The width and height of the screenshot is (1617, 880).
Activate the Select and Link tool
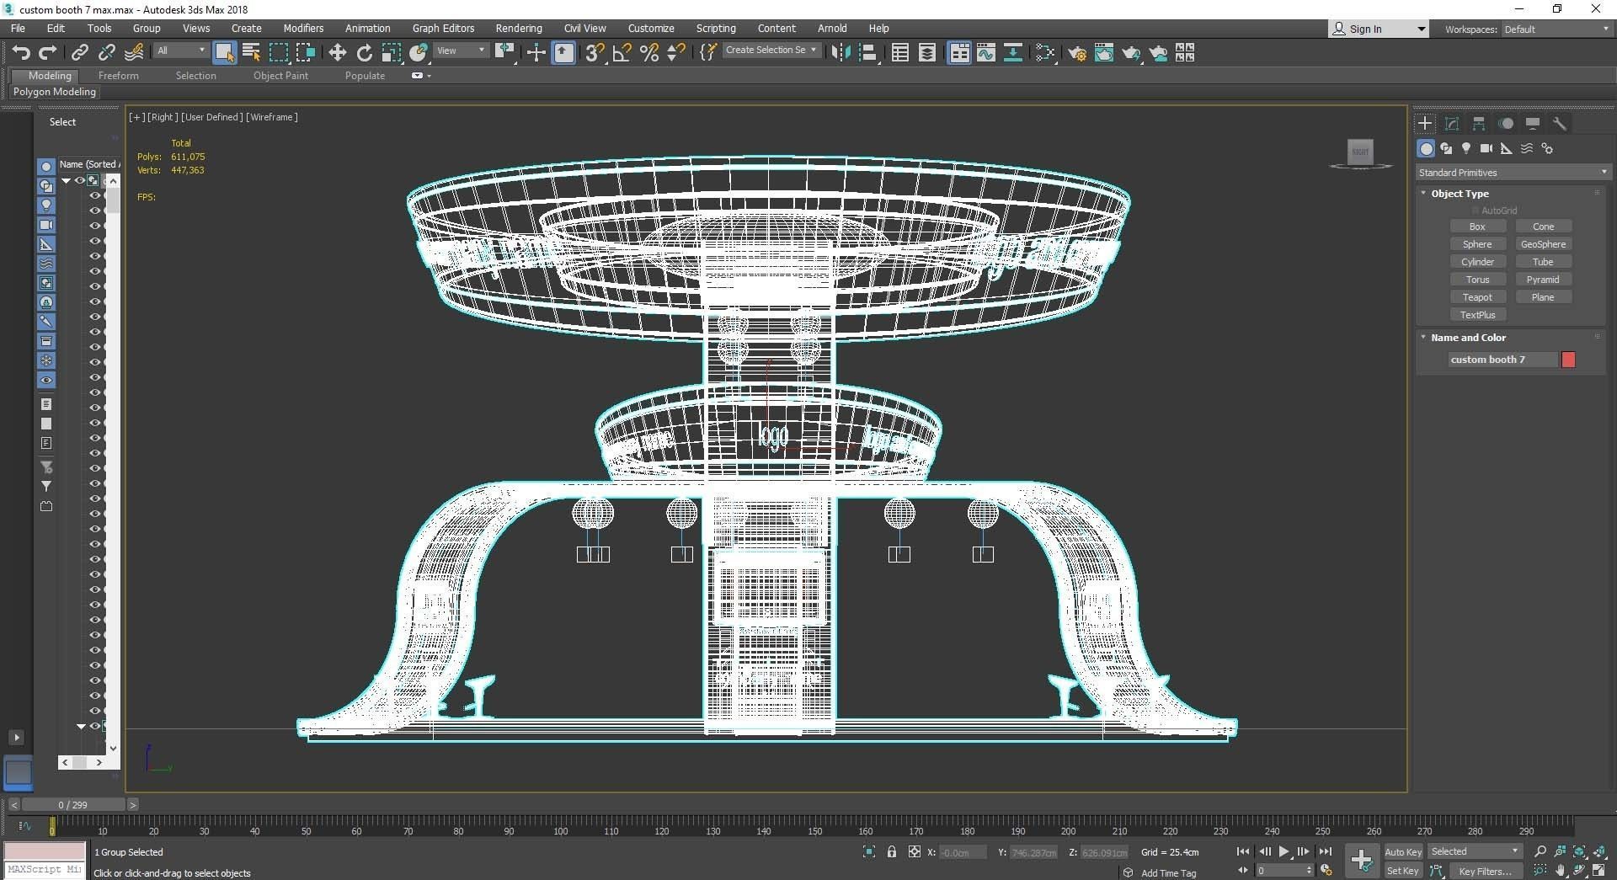[79, 53]
